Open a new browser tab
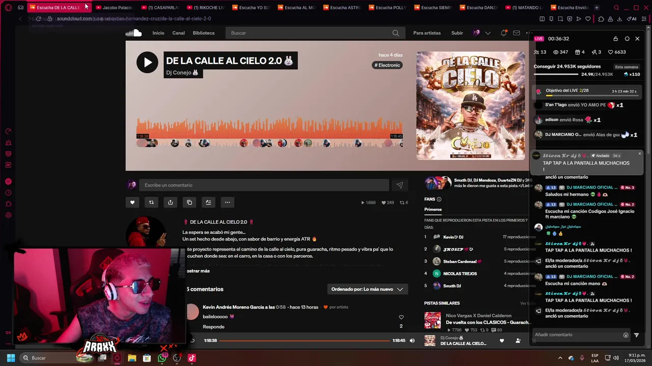 click(596, 8)
